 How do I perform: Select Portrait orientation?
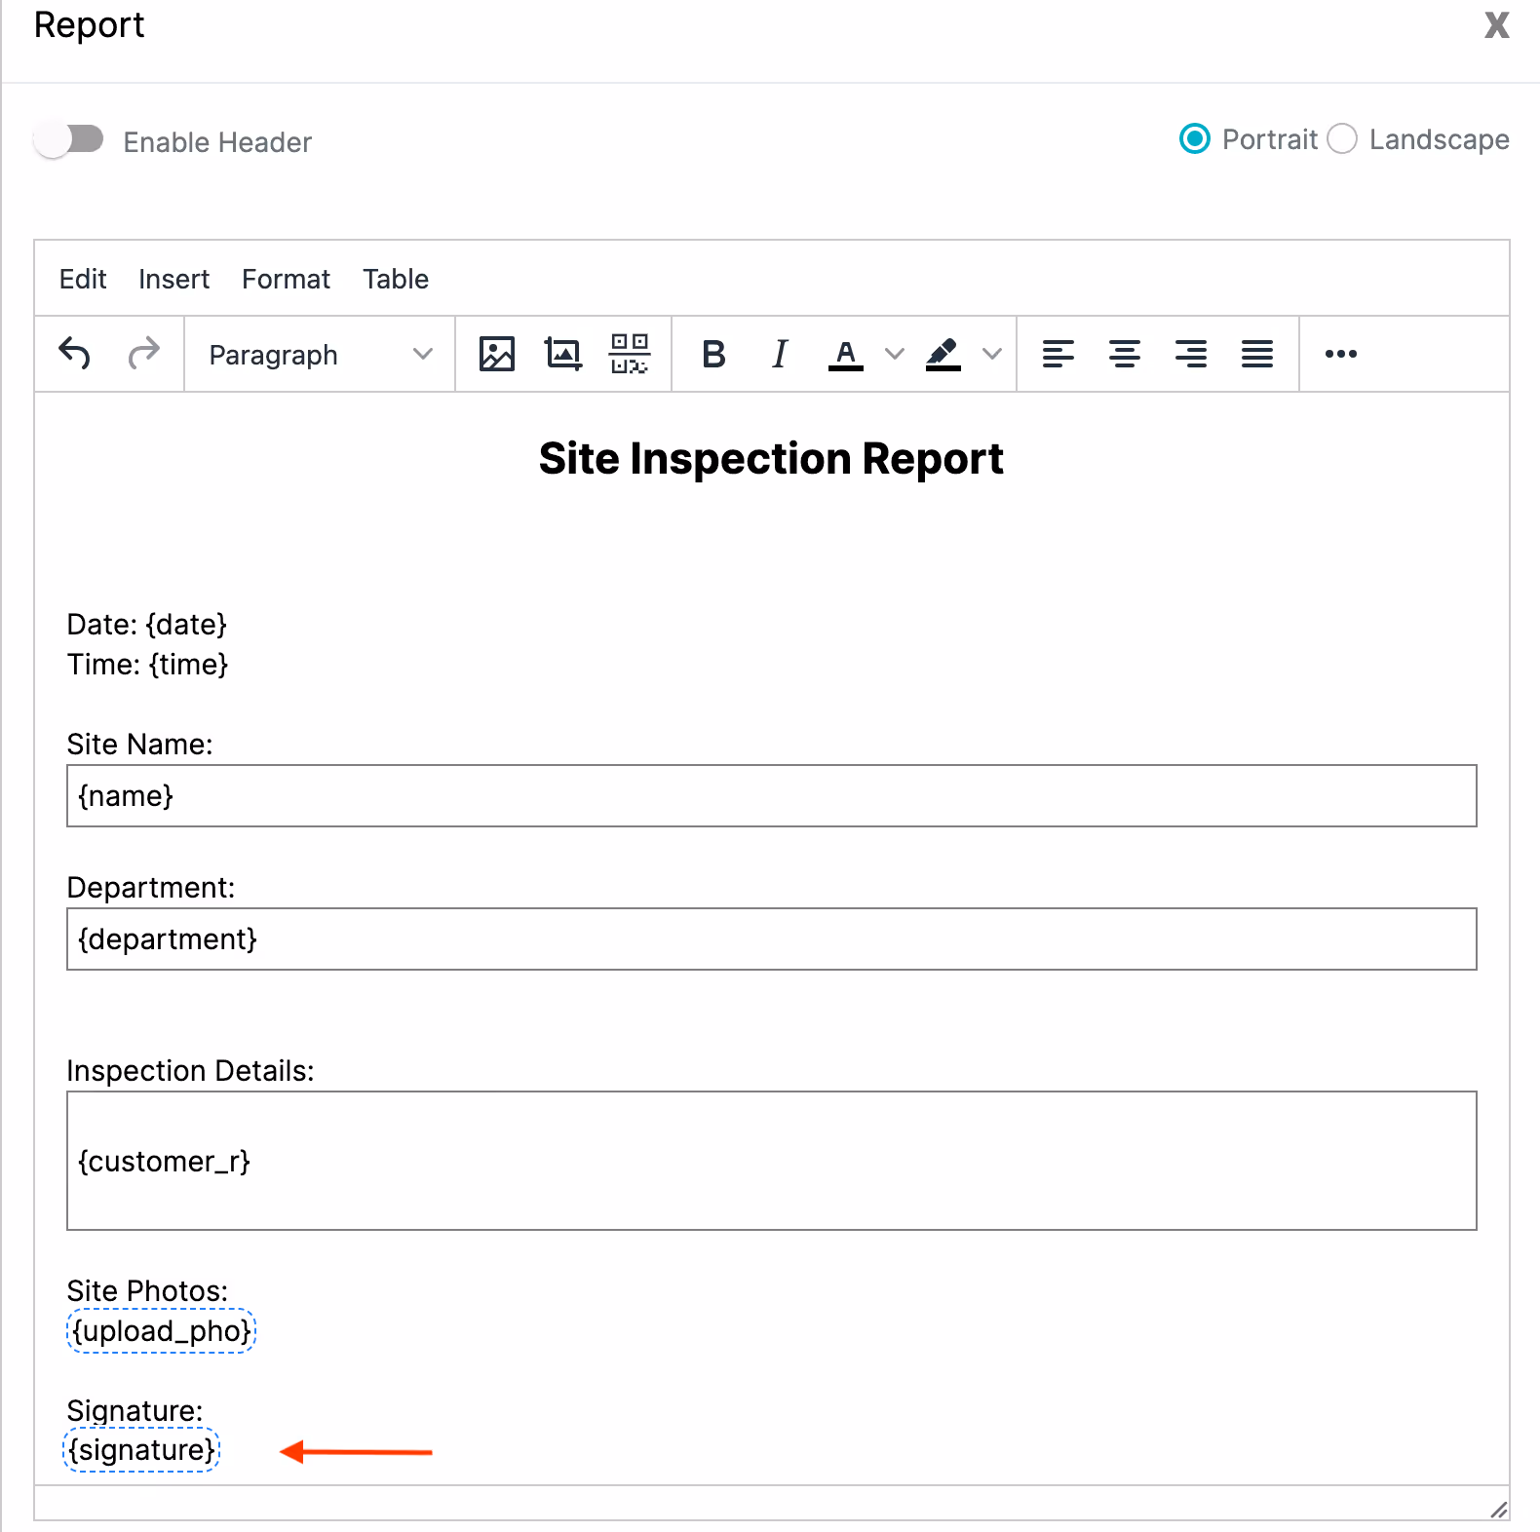(1195, 139)
